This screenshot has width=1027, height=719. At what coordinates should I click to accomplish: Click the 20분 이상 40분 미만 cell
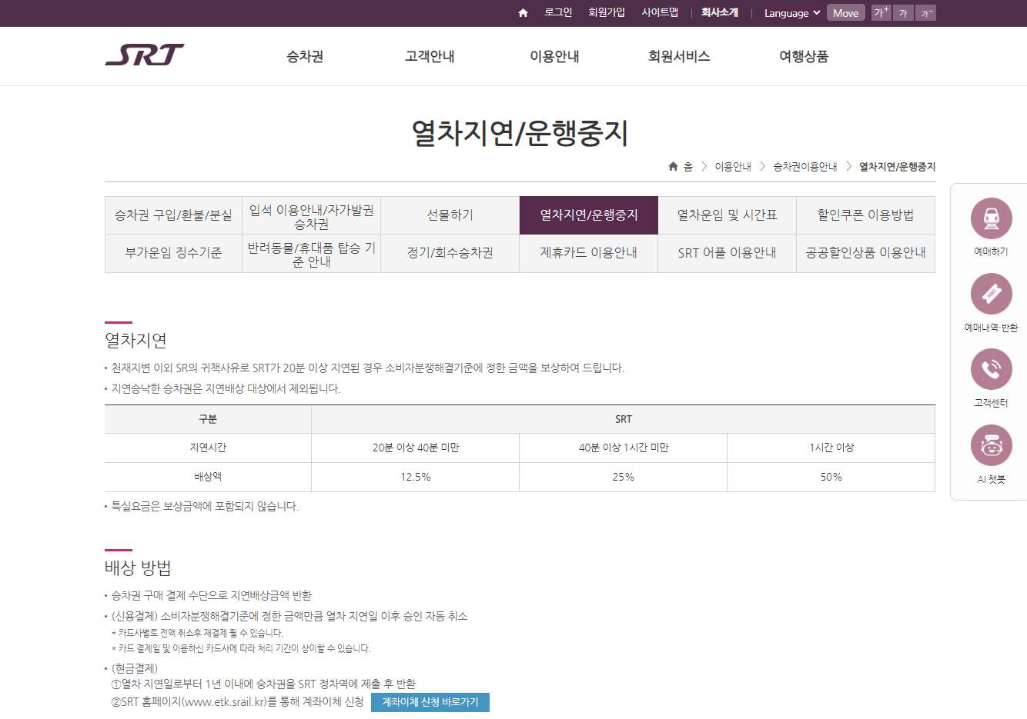point(416,448)
